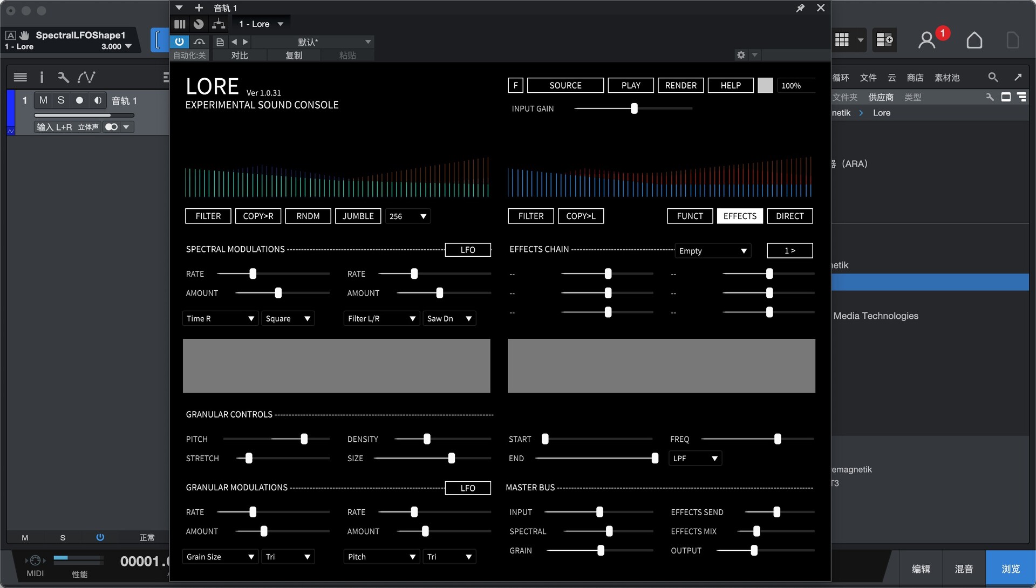This screenshot has width=1036, height=588.
Task: Click the SOURCE button
Action: tap(565, 85)
